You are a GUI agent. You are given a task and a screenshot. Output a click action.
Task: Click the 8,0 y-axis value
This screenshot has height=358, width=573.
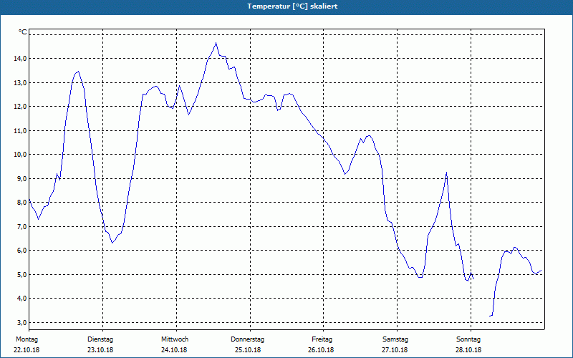[21, 202]
